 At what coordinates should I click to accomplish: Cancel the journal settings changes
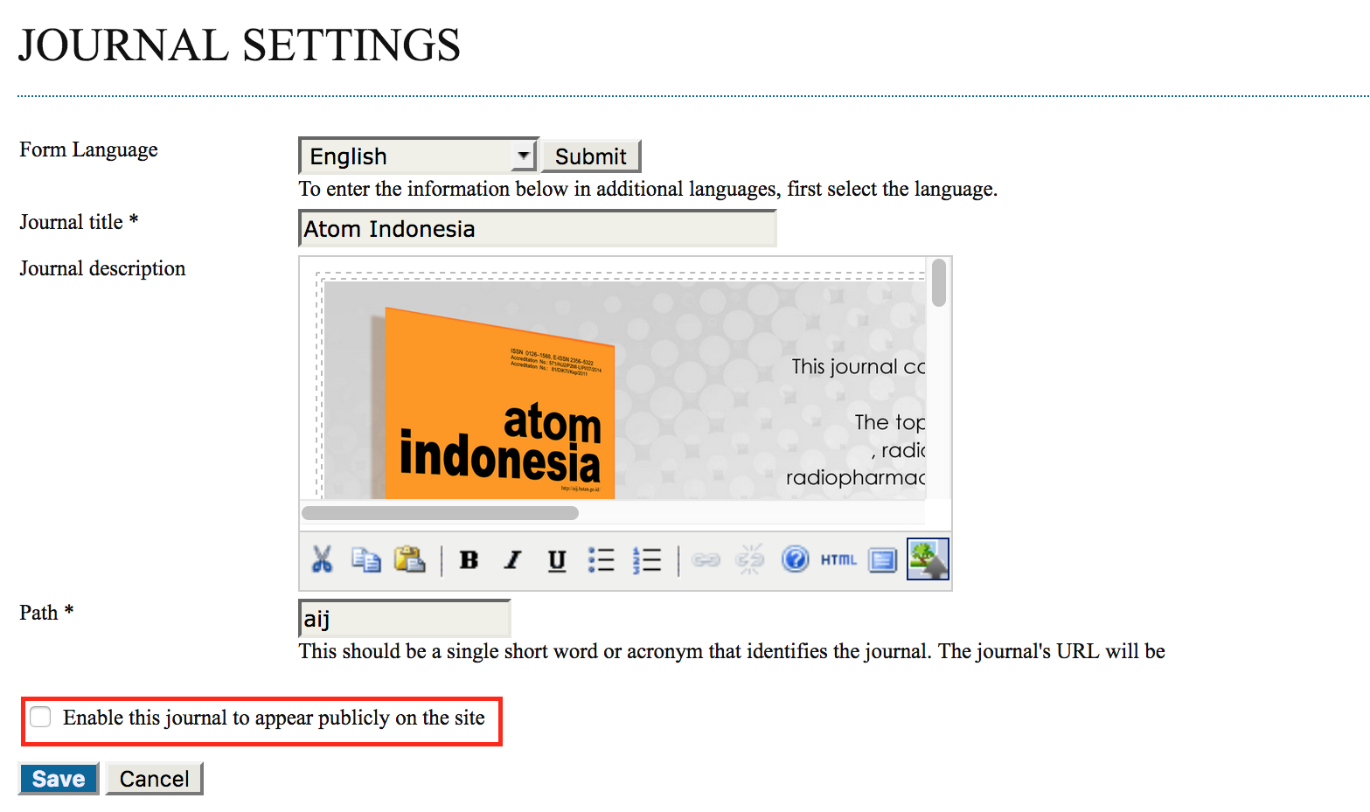click(154, 779)
